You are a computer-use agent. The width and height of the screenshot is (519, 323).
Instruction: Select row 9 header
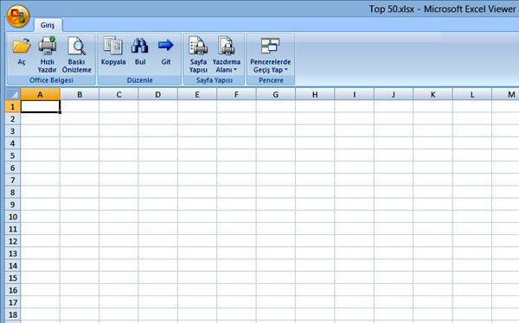pos(13,205)
